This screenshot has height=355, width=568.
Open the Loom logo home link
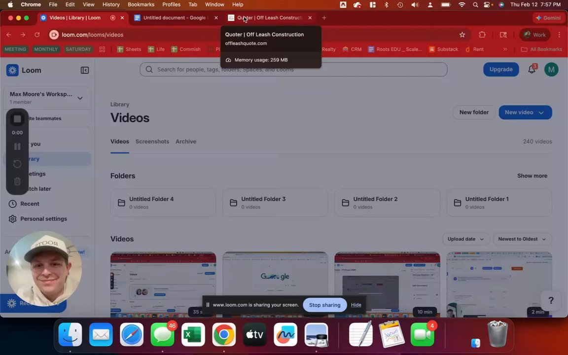coord(24,71)
